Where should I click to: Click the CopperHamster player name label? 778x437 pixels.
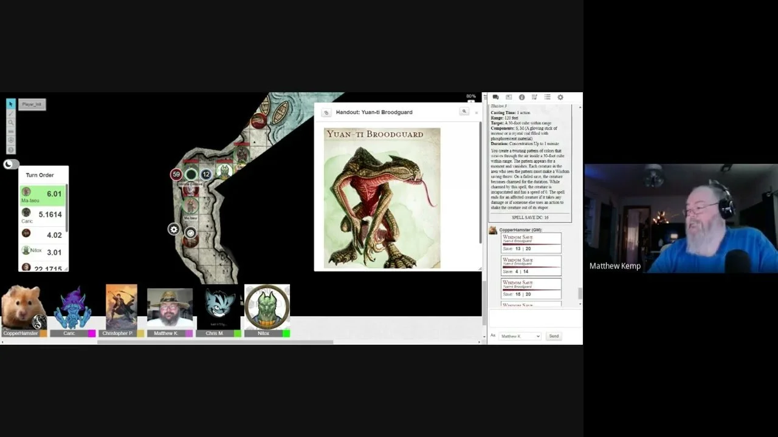(x=21, y=333)
